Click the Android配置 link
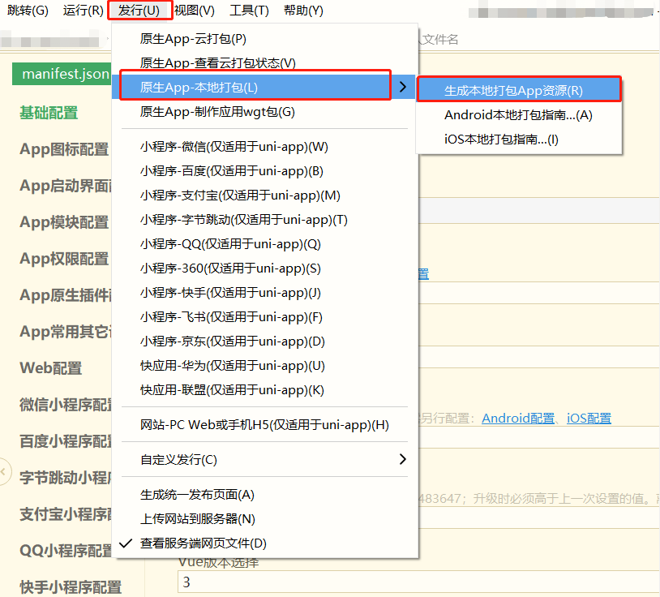The height and width of the screenshot is (597, 660). tap(518, 419)
